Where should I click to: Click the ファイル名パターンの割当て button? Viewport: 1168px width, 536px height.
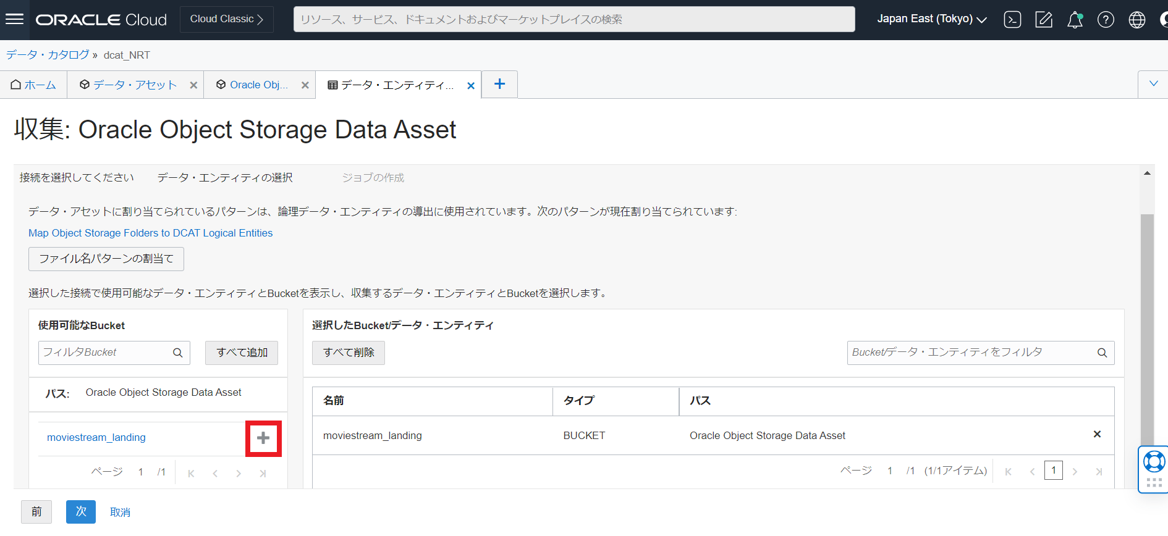[106, 259]
